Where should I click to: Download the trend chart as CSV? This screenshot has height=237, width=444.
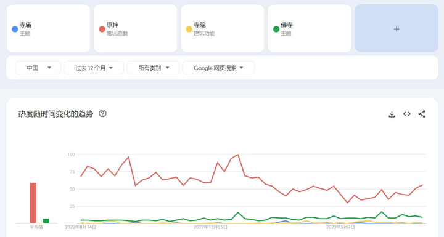tap(392, 114)
